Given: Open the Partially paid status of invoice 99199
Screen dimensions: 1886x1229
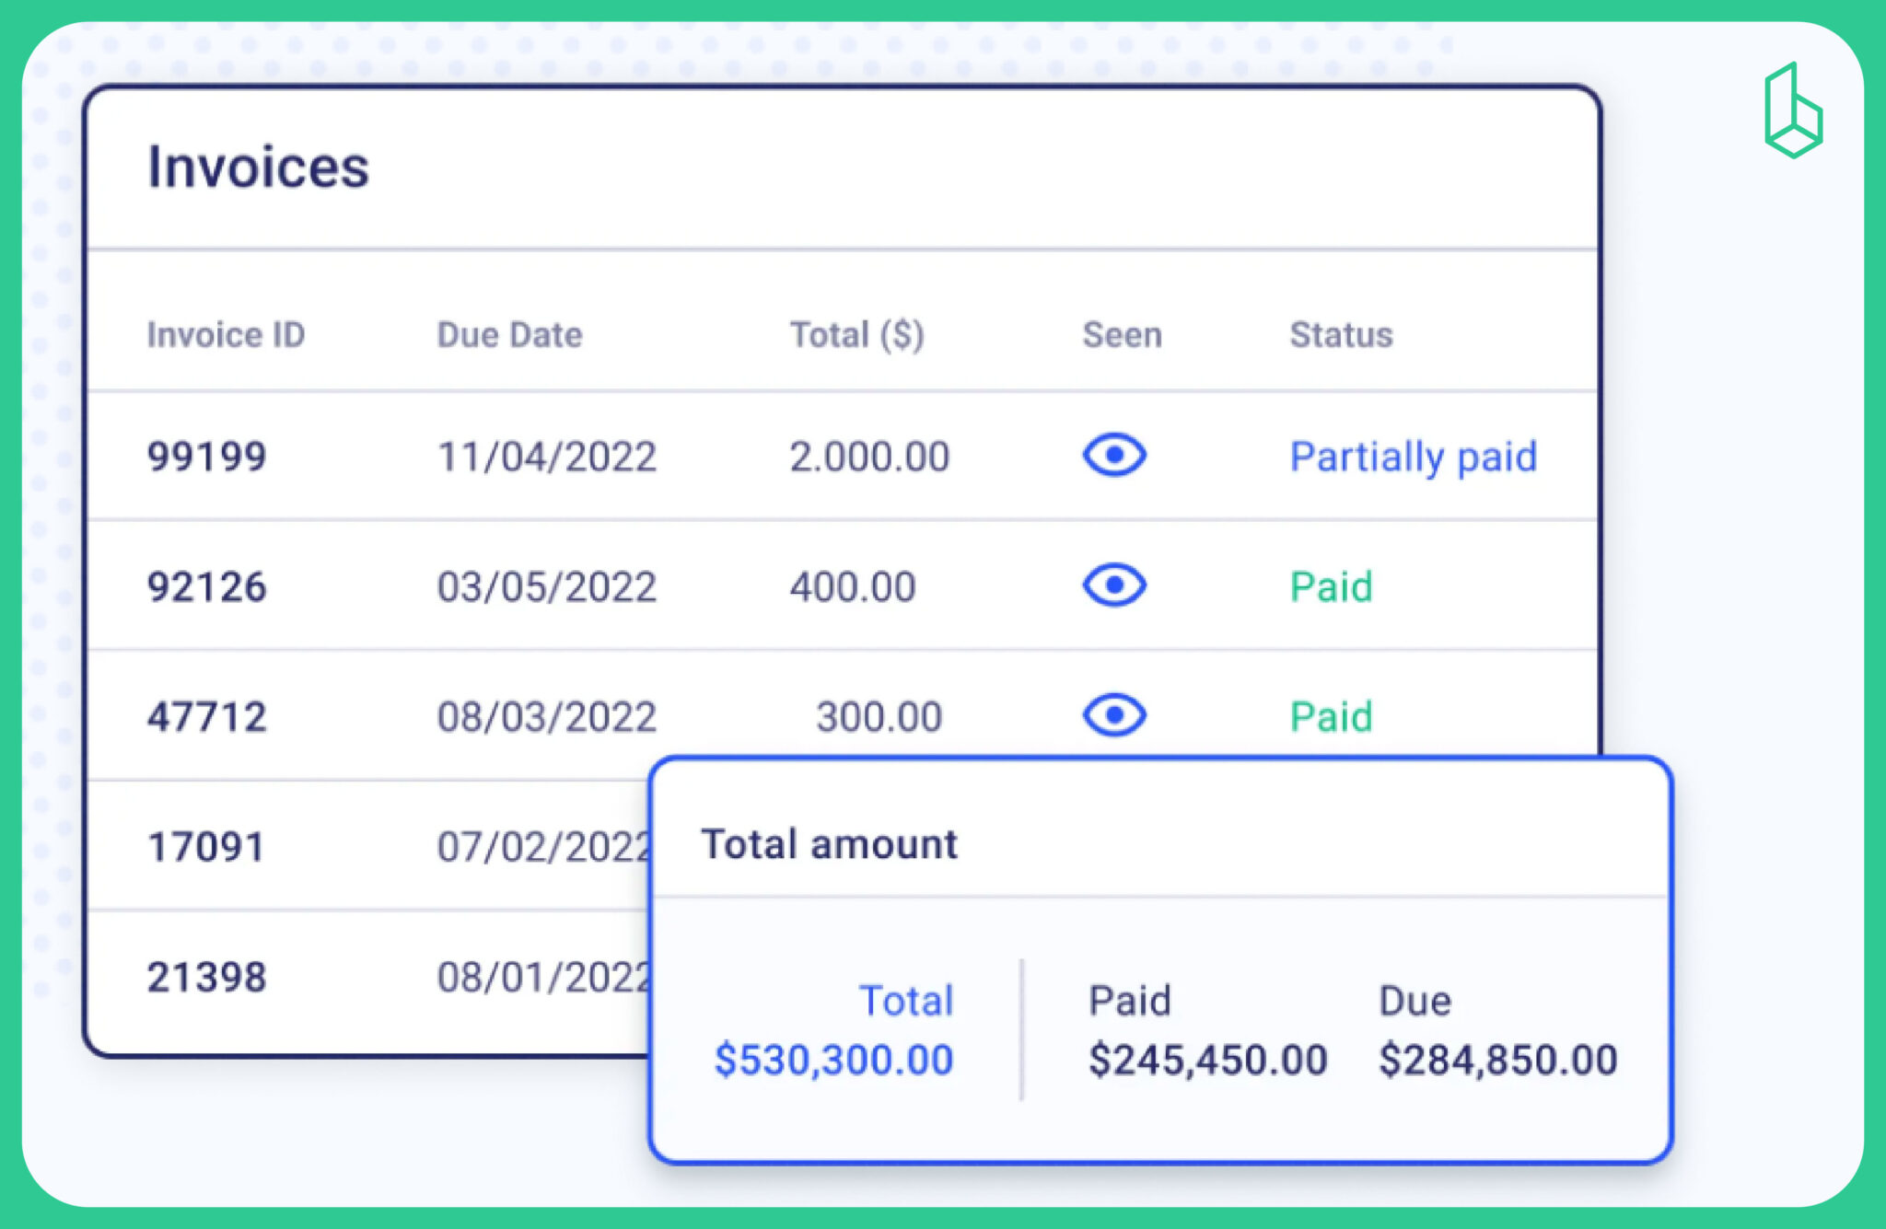Looking at the screenshot, I should (1414, 457).
